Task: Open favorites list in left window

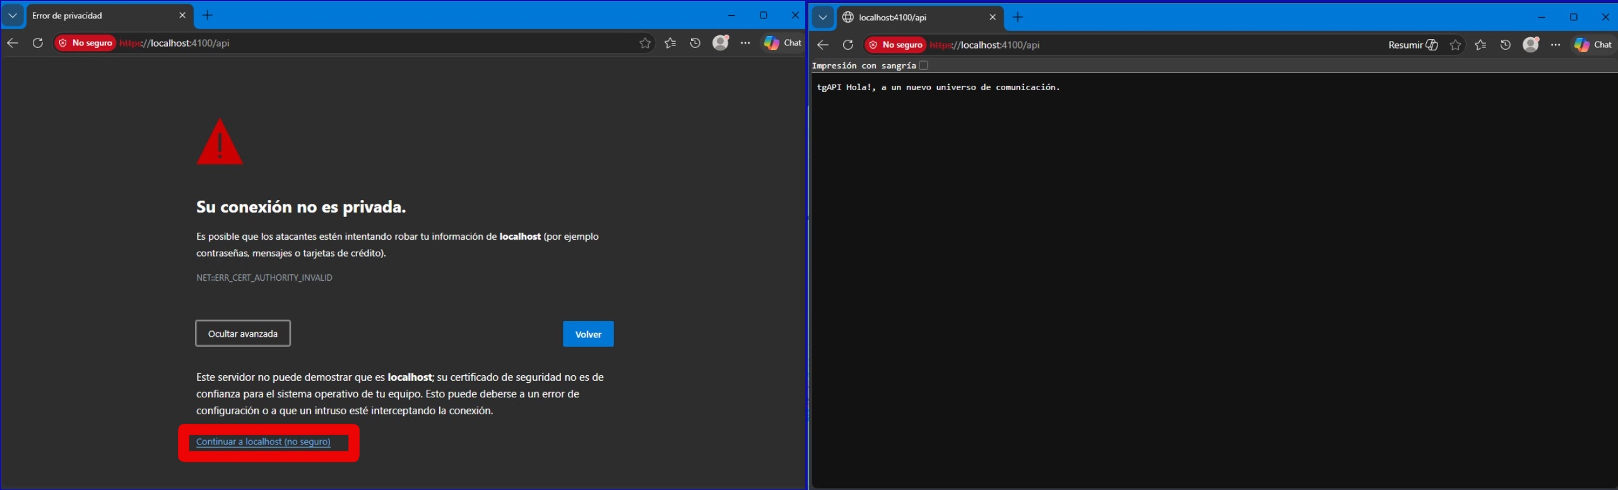Action: [670, 43]
